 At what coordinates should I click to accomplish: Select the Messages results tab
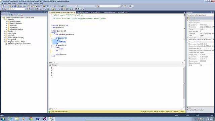(53, 65)
